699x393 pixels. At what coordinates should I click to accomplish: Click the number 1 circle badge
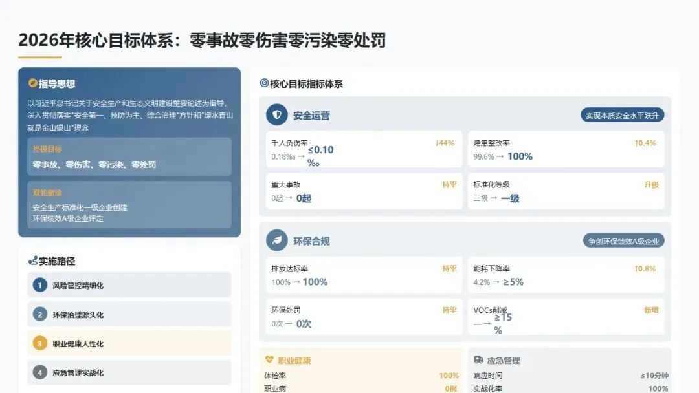pyautogui.click(x=39, y=285)
